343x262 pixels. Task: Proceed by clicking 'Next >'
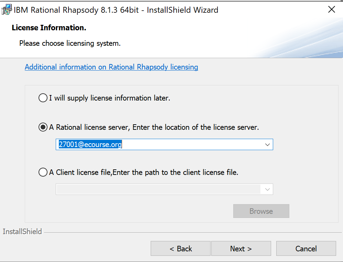pos(241,249)
